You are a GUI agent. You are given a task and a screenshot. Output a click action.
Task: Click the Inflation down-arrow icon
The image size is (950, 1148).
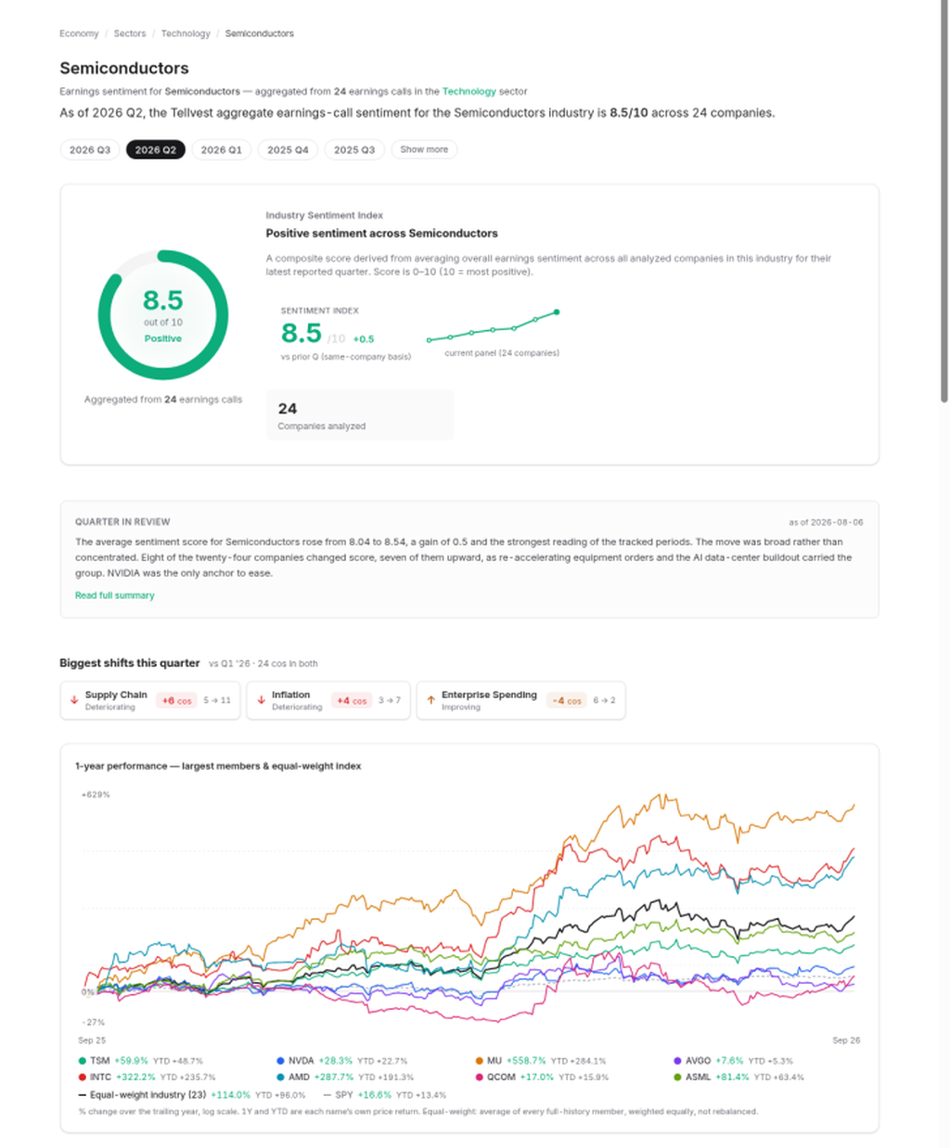pyautogui.click(x=262, y=700)
